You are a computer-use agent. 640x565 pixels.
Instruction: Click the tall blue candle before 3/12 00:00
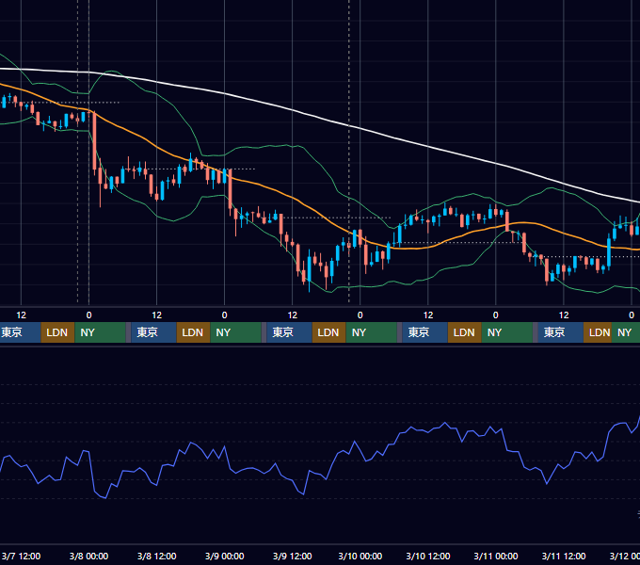[609, 252]
